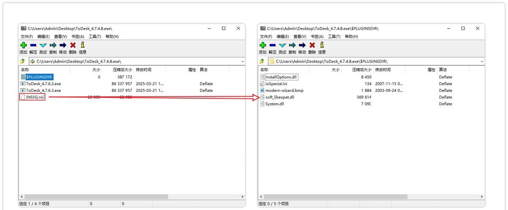Open address dropdown in ToDesk_4.7.8.exe root window
The width and height of the screenshot is (508, 210).
click(243, 61)
